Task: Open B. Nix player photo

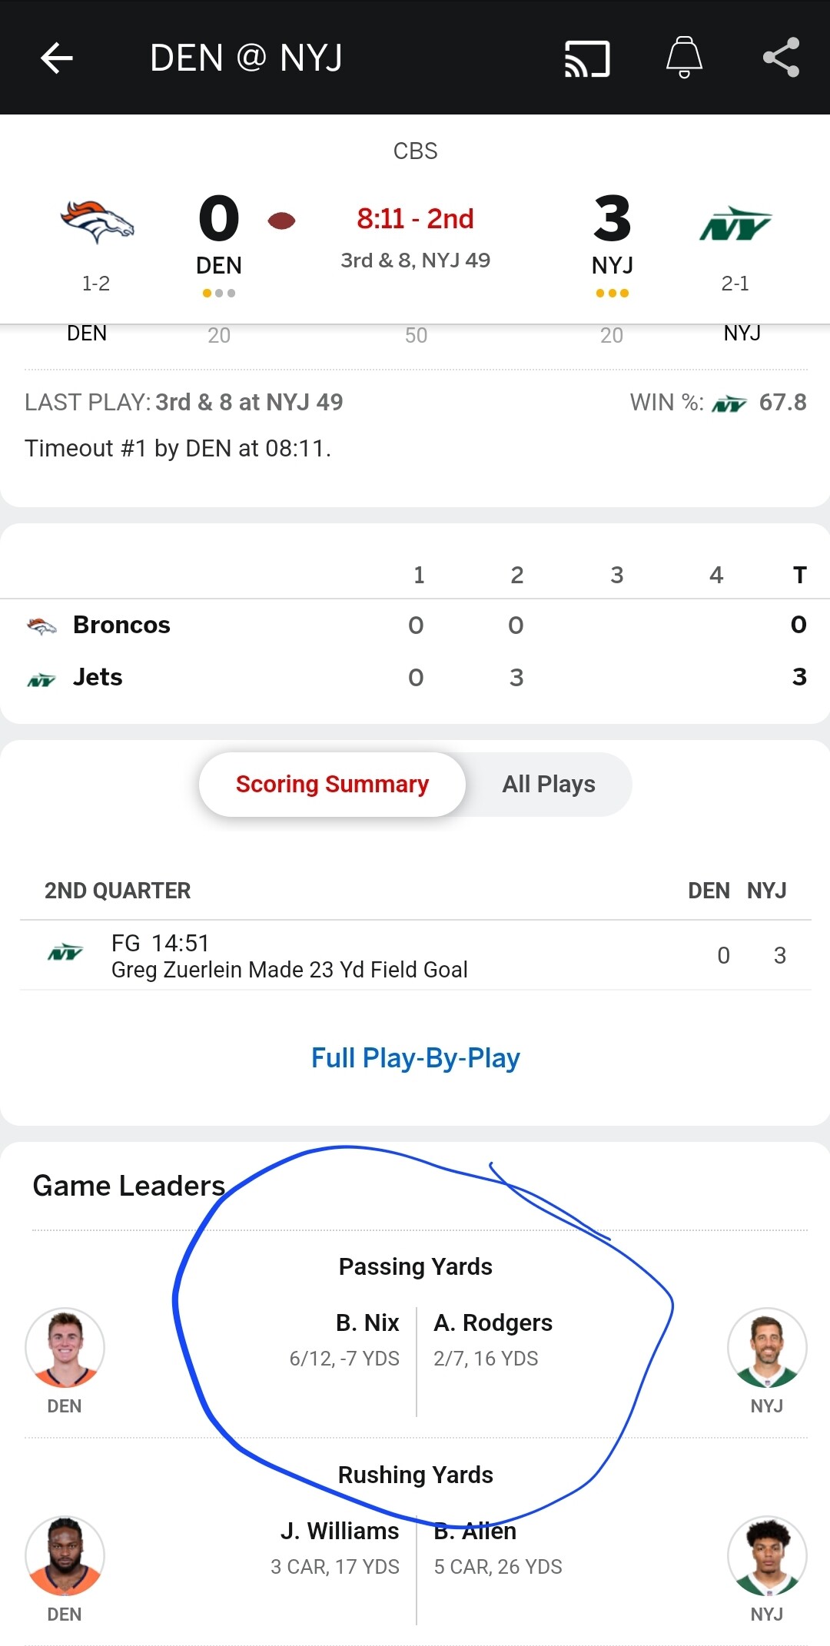Action: 65,1347
